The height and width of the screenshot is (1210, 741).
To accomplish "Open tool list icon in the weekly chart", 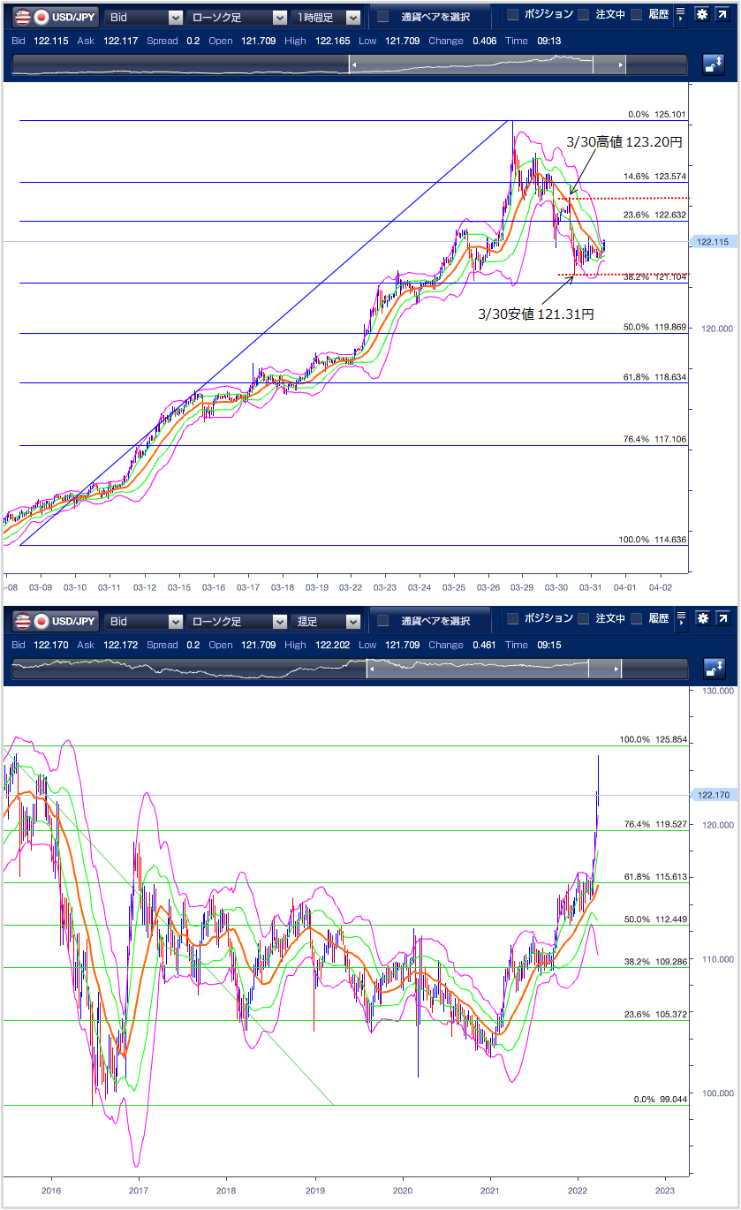I will point(680,619).
